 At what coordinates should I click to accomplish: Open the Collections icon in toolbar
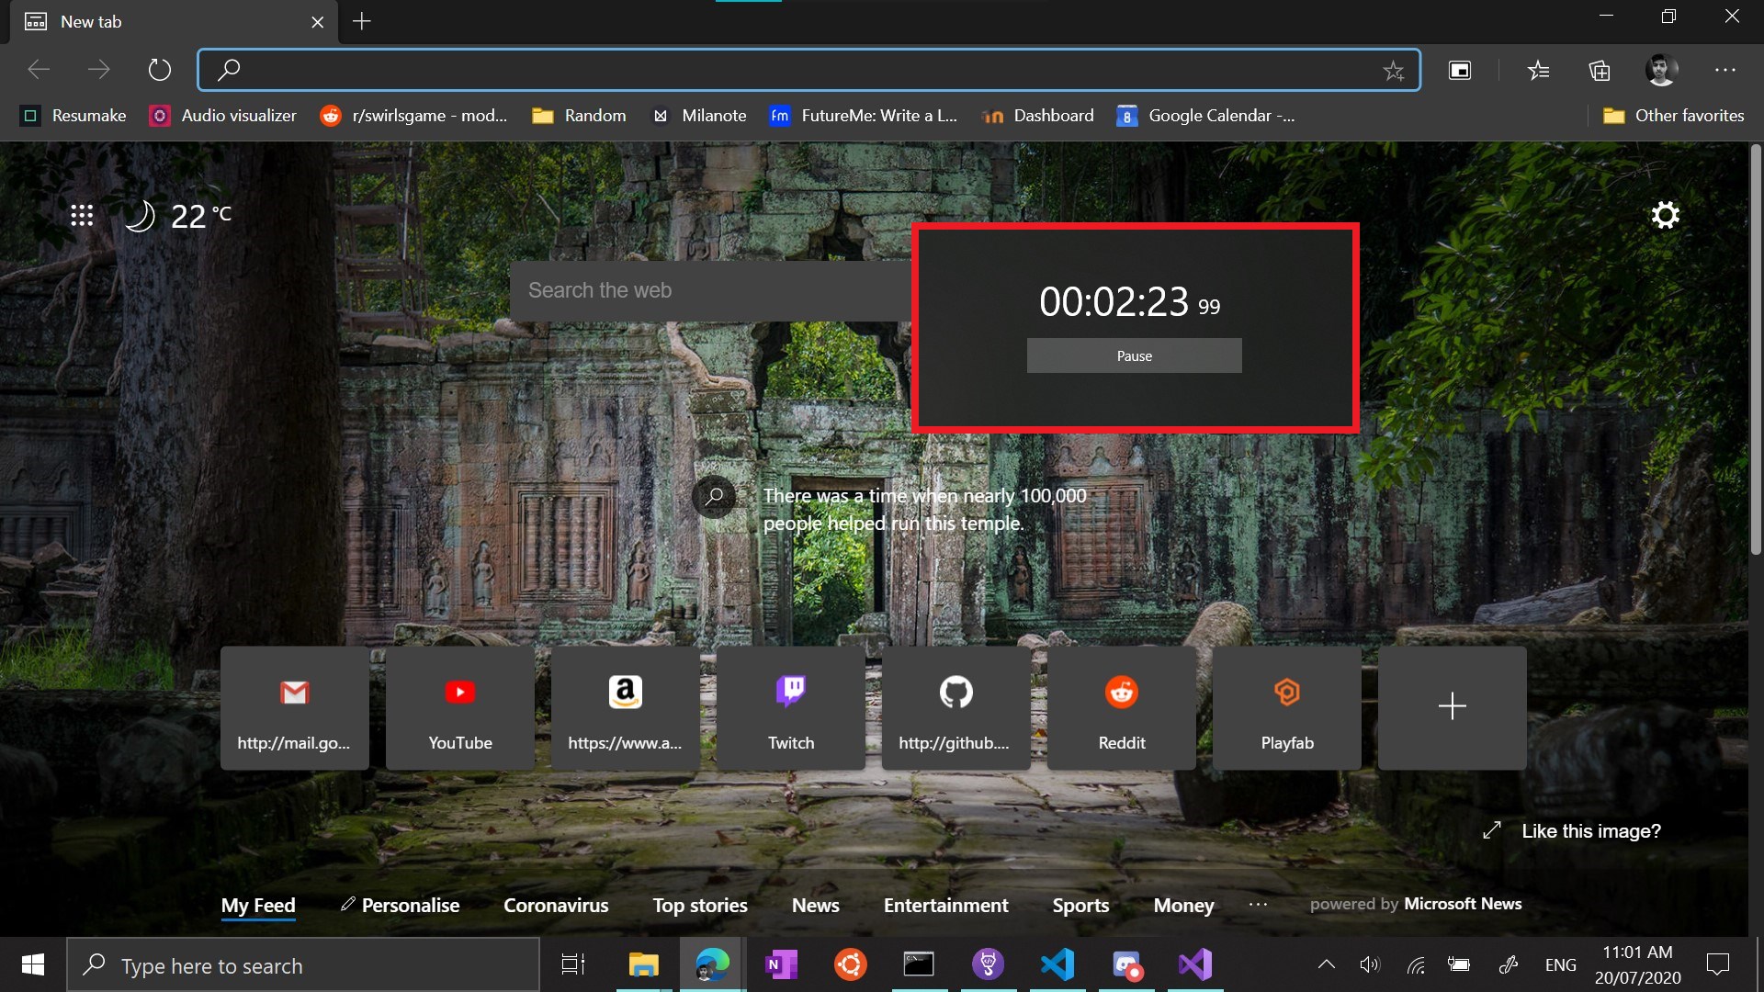coord(1600,71)
